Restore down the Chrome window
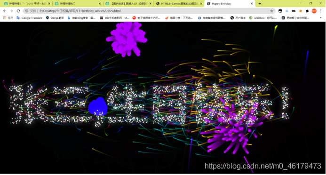 311,3
